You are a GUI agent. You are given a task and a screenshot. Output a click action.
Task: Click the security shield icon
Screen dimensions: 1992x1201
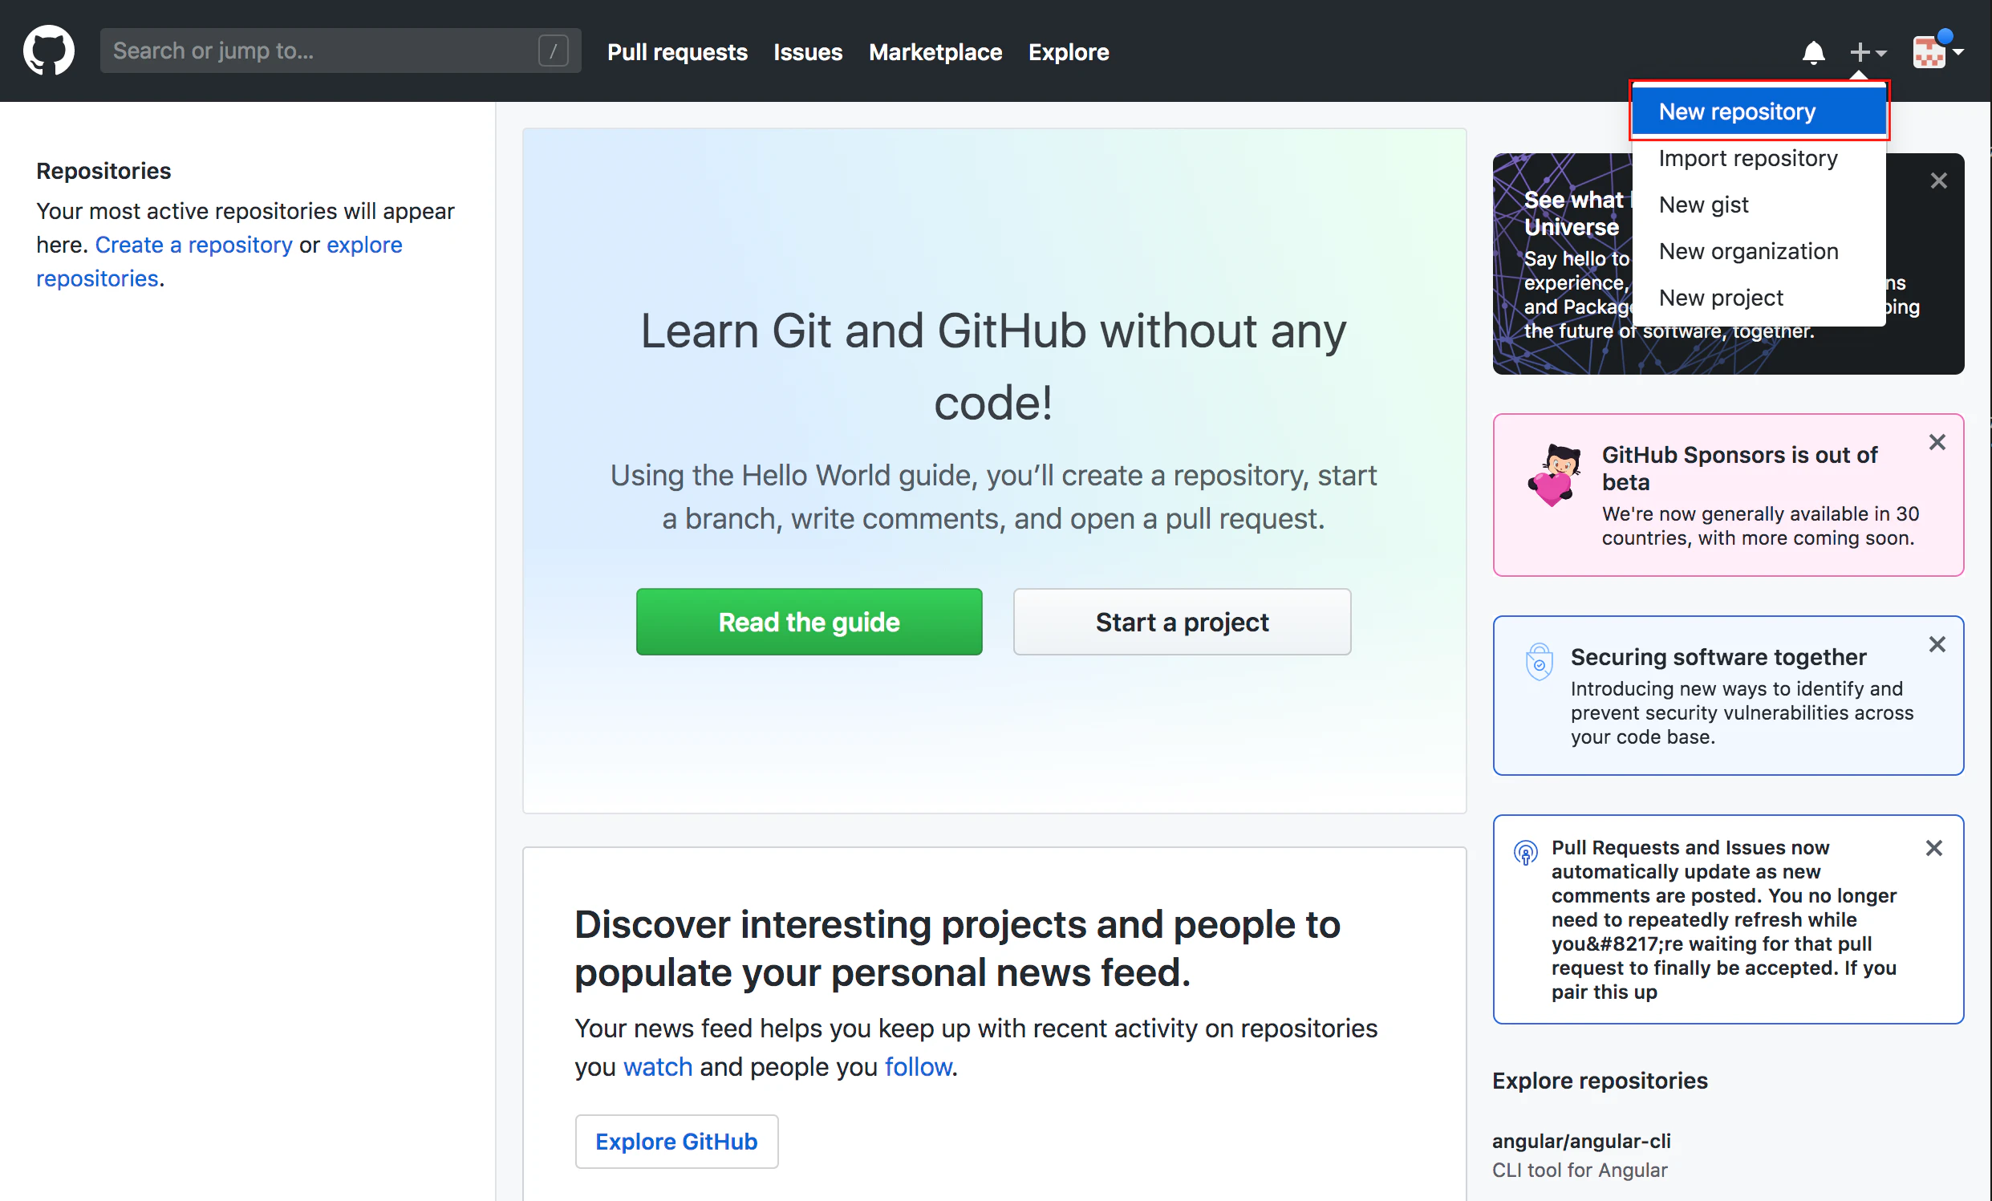pos(1540,663)
